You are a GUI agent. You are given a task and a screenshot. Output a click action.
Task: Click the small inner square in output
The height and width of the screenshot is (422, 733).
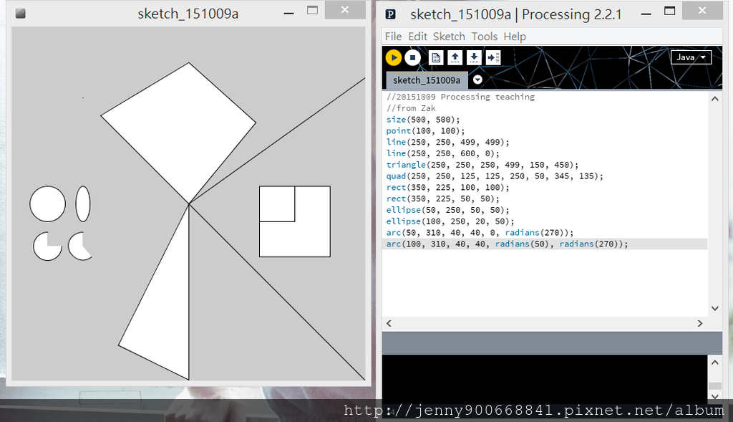click(277, 204)
